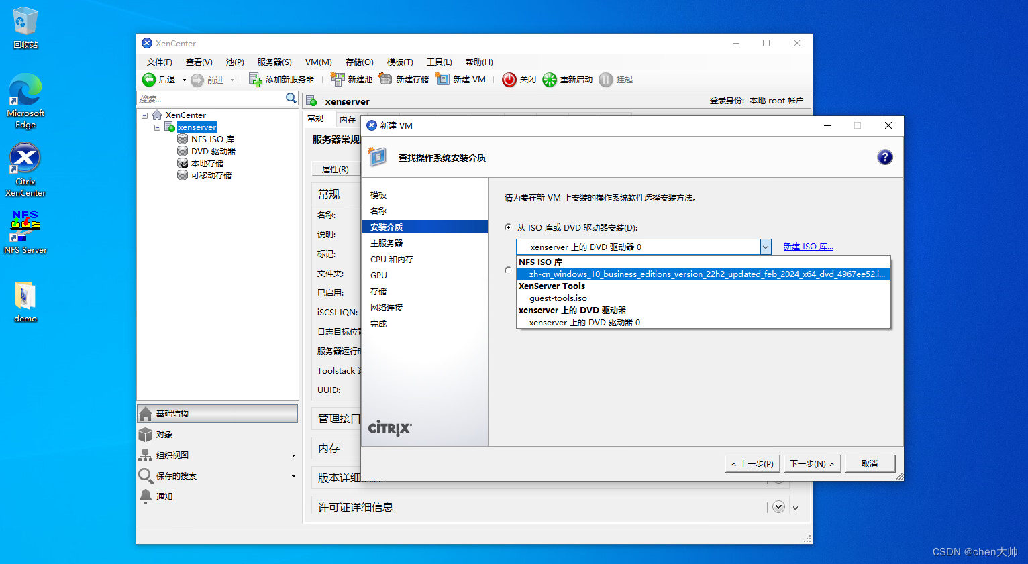Open the Forward (前进) history dropdown arrow
The image size is (1028, 564).
coord(232,80)
